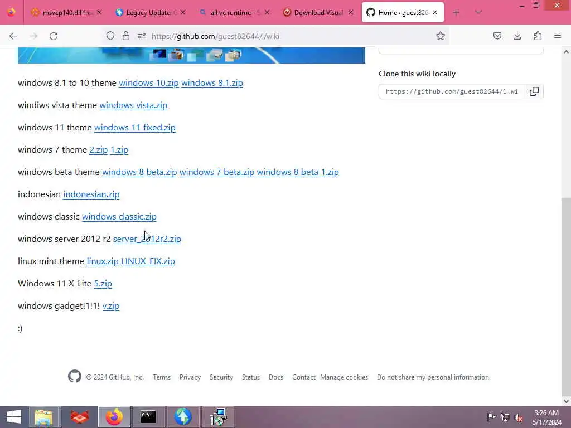
Task: Download 5.zip for Windows 11 X-Lite
Action: tap(103, 283)
